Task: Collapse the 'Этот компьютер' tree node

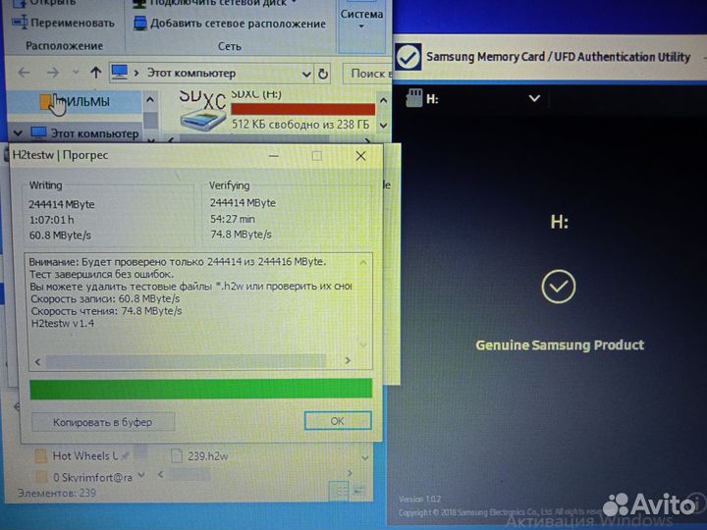Action: [x=18, y=133]
